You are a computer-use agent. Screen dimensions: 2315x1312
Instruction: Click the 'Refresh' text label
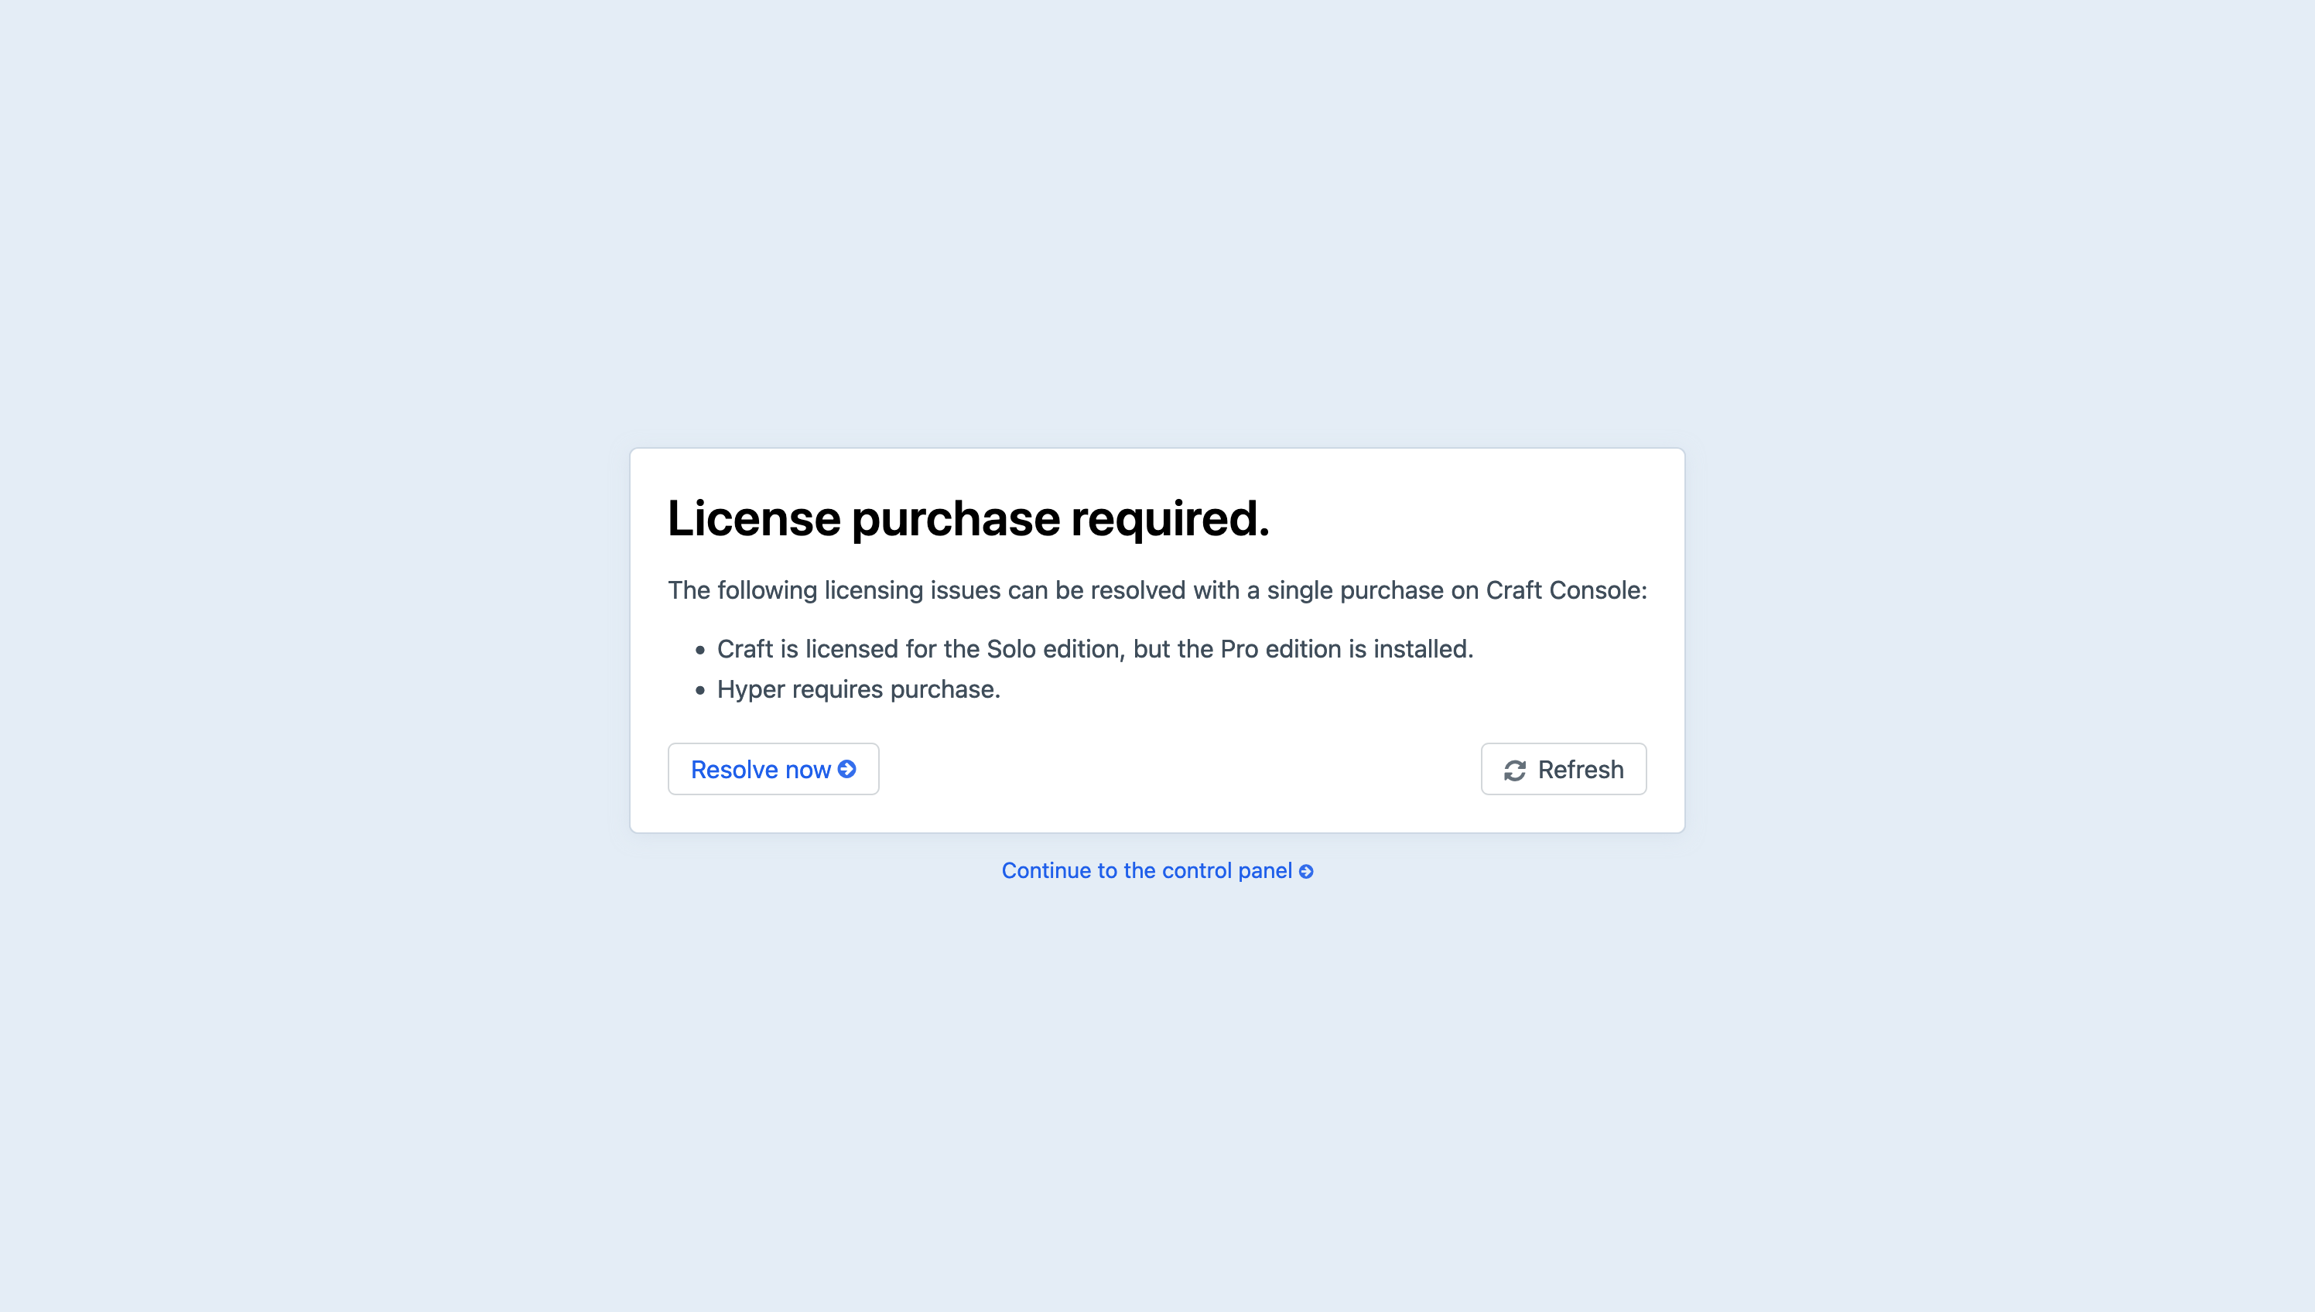coord(1581,770)
